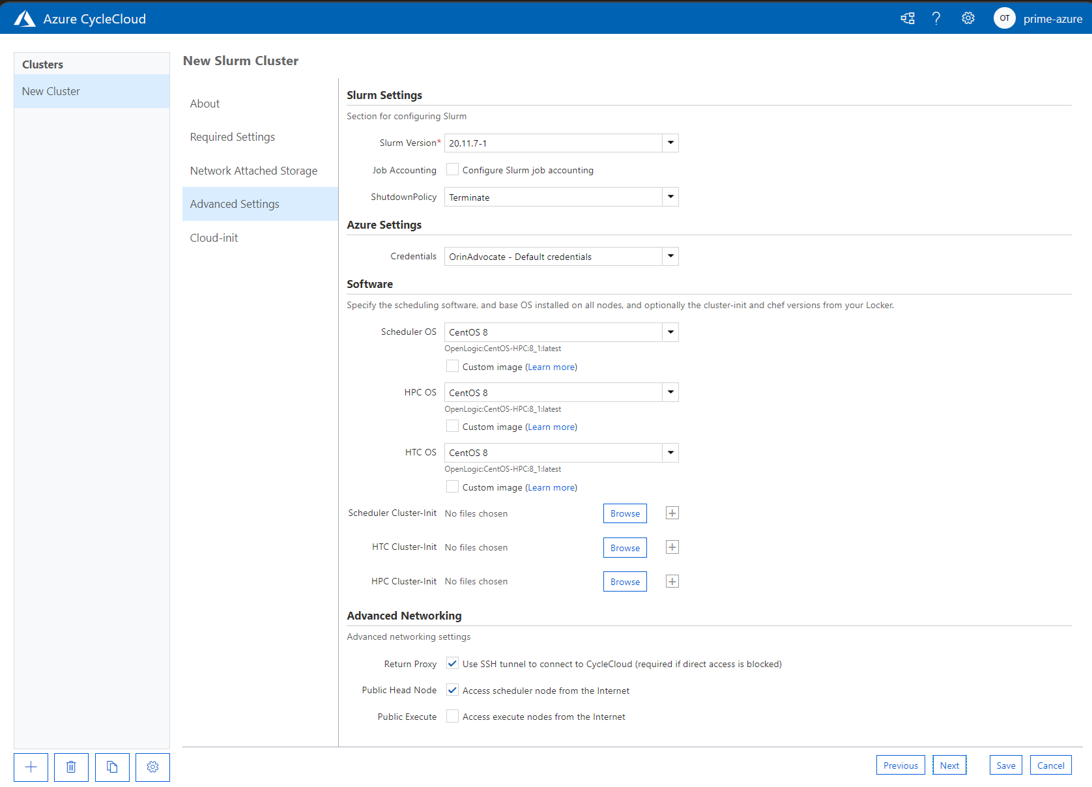Image resolution: width=1092 pixels, height=787 pixels.
Task: Click the Next button
Action: tap(949, 766)
